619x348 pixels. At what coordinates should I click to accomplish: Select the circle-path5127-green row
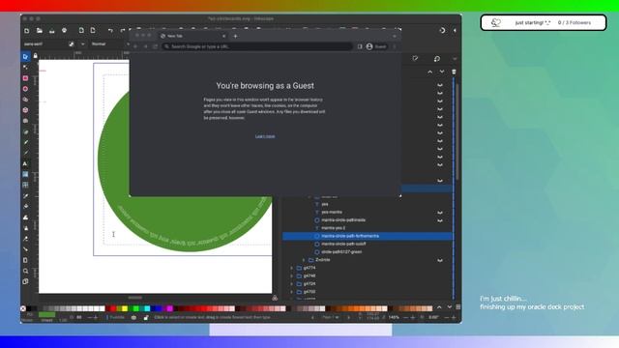[368, 251]
